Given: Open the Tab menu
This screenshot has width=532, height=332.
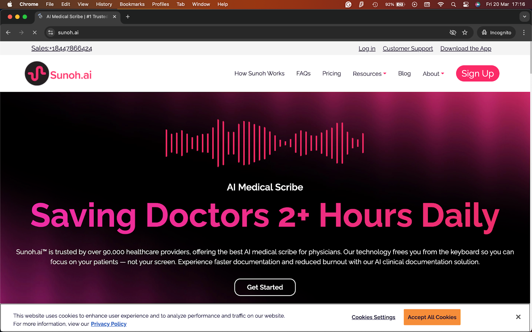Looking at the screenshot, I should pyautogui.click(x=181, y=4).
